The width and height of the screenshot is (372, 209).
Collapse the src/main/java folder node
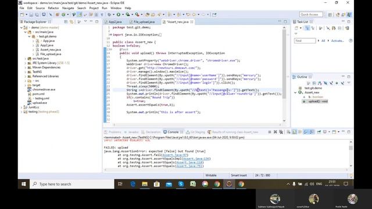tap(26, 32)
